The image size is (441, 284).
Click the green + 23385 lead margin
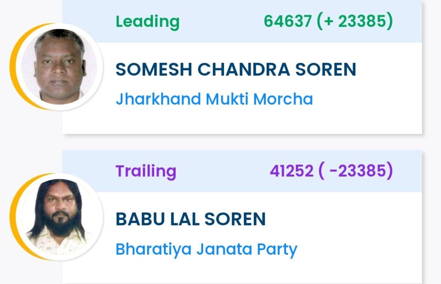pyautogui.click(x=355, y=21)
